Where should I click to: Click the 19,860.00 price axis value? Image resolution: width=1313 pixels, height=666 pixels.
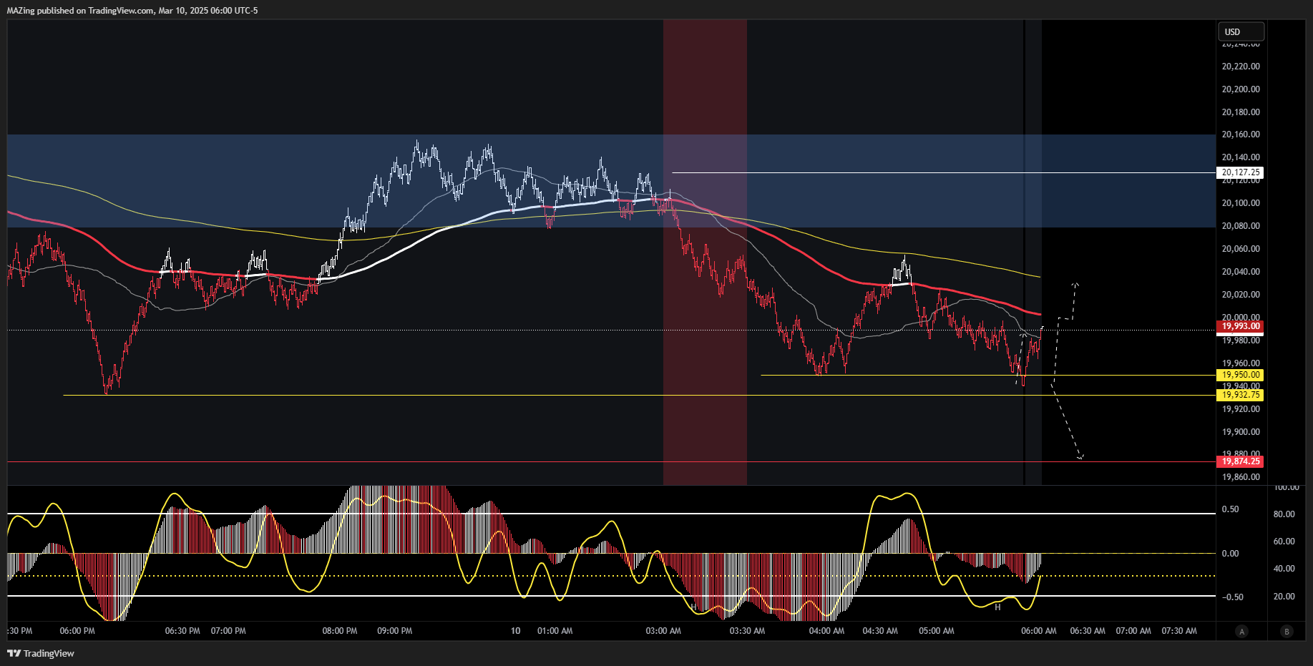[x=1241, y=477]
